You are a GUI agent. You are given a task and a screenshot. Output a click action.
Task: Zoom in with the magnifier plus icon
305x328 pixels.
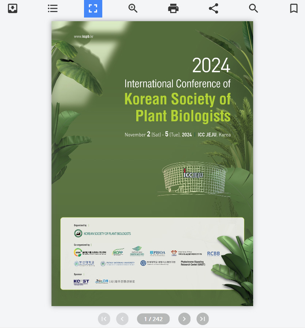tap(133, 8)
